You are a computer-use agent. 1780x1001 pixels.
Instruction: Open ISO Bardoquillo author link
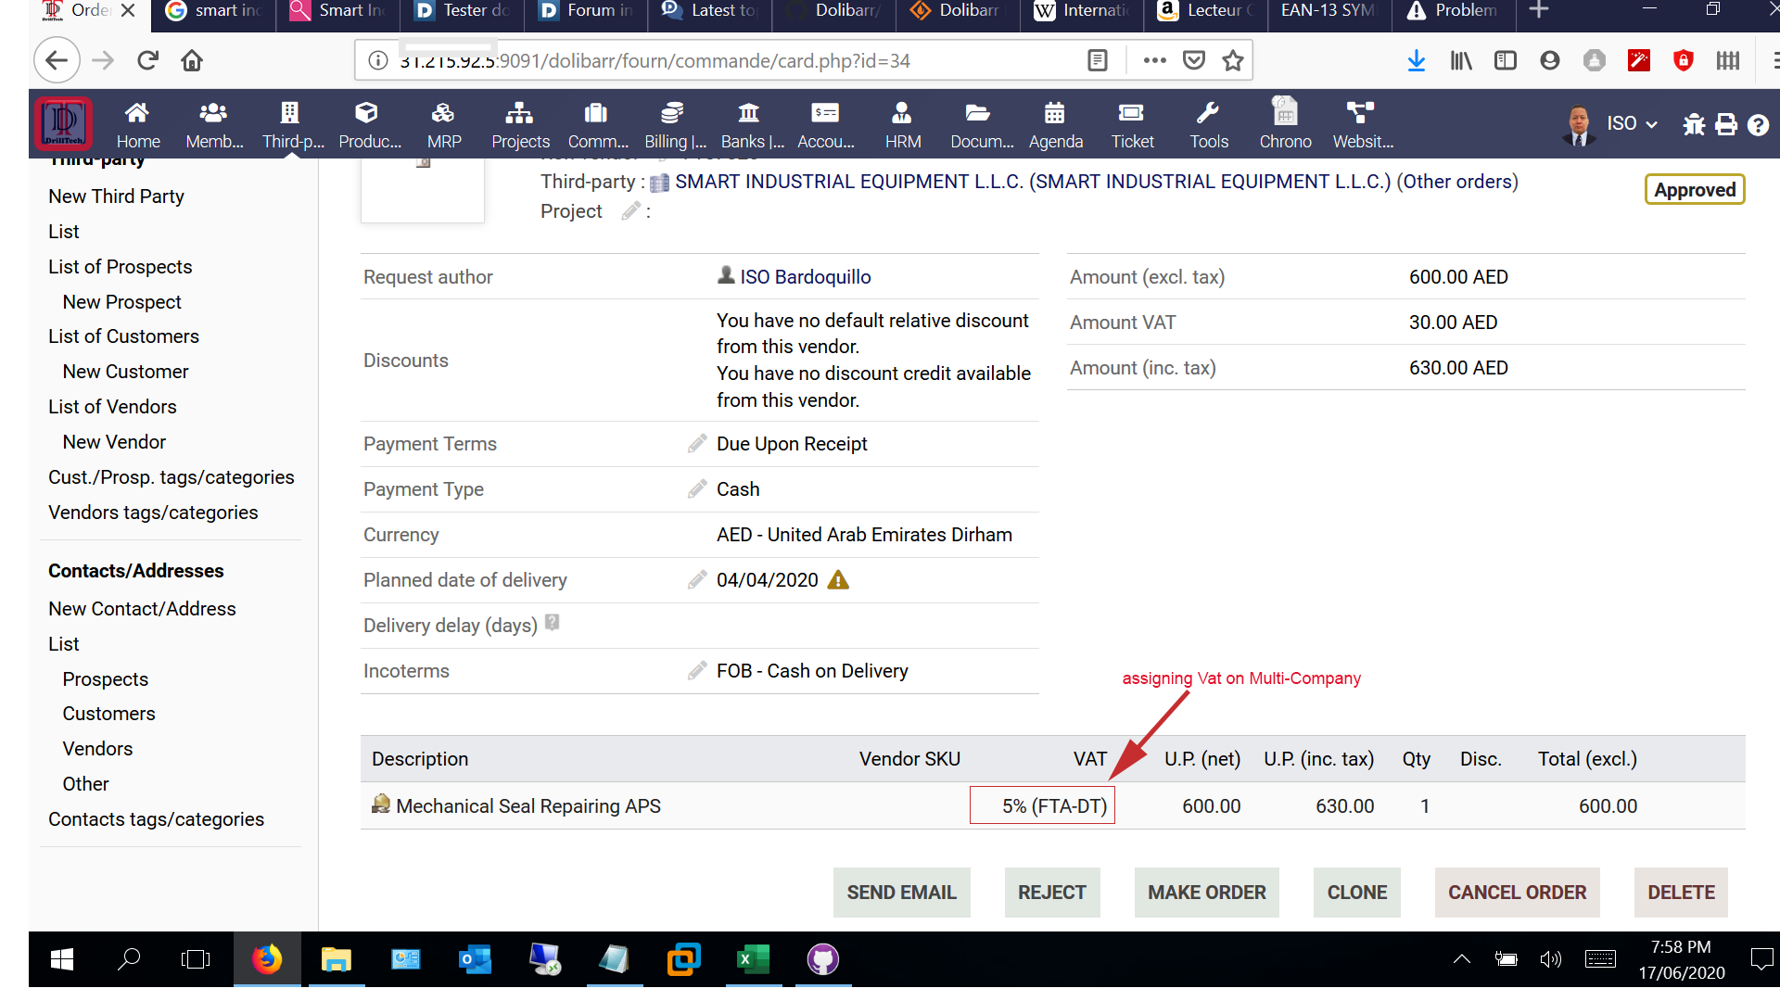point(805,277)
